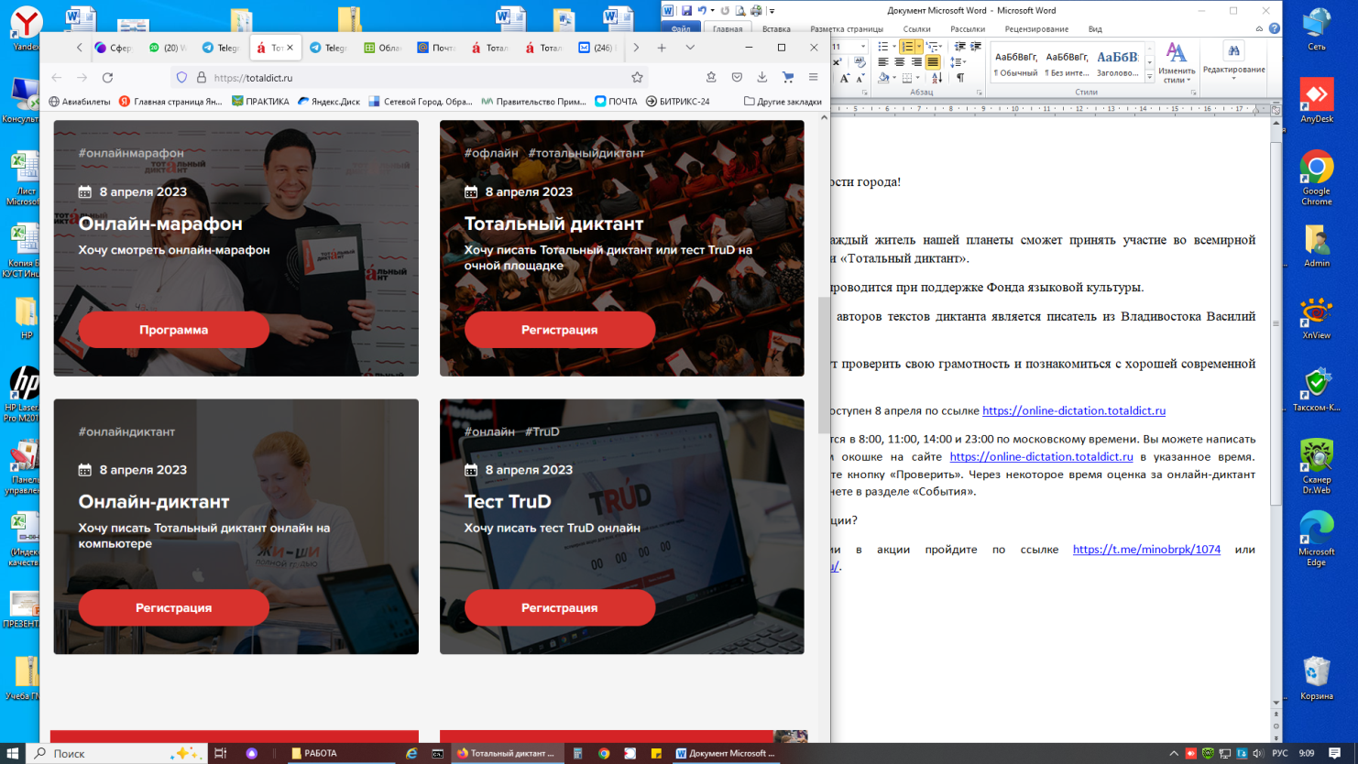Image resolution: width=1358 pixels, height=764 pixels.
Task: Switch to the Рассылки ribbon tab
Action: (x=968, y=29)
